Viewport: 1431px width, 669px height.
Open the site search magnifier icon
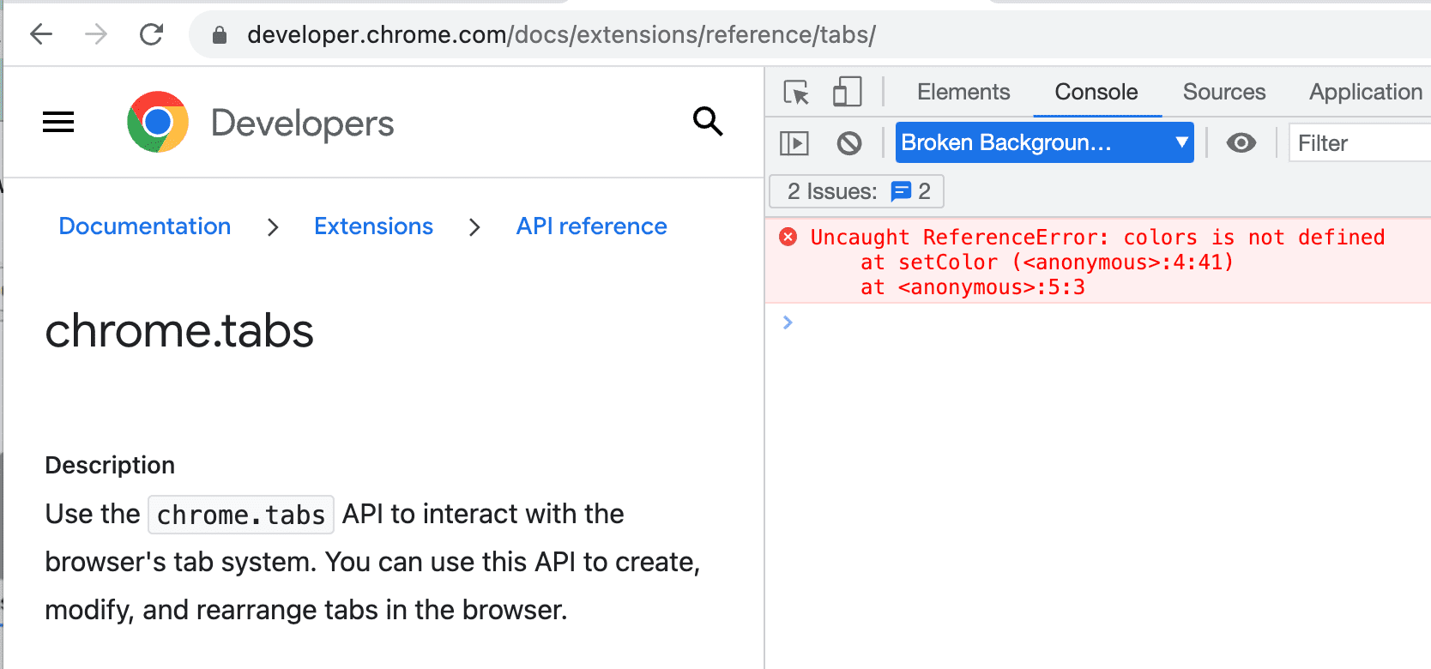[708, 122]
